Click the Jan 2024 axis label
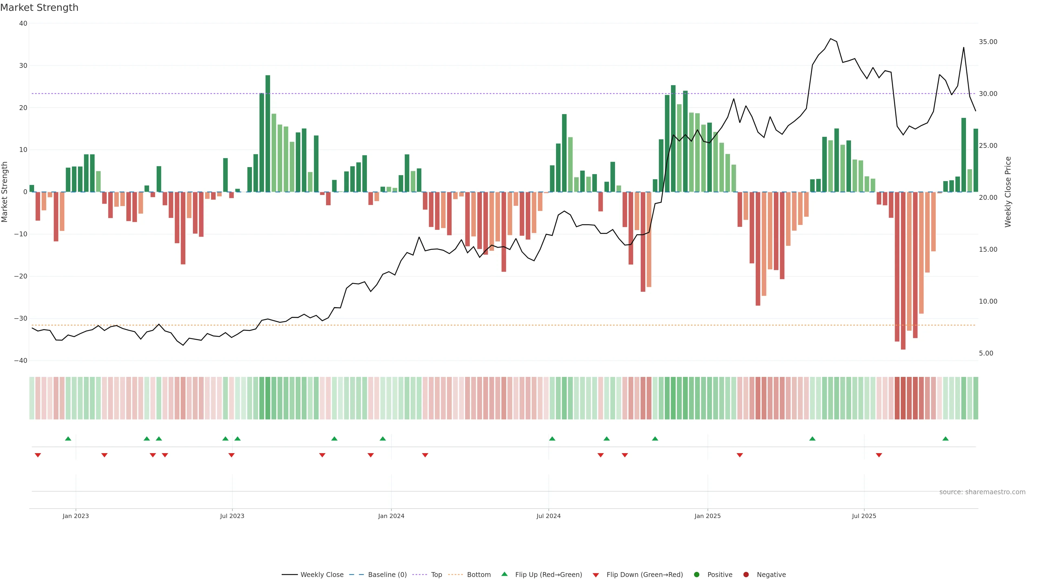Image resolution: width=1039 pixels, height=584 pixels. coord(391,516)
